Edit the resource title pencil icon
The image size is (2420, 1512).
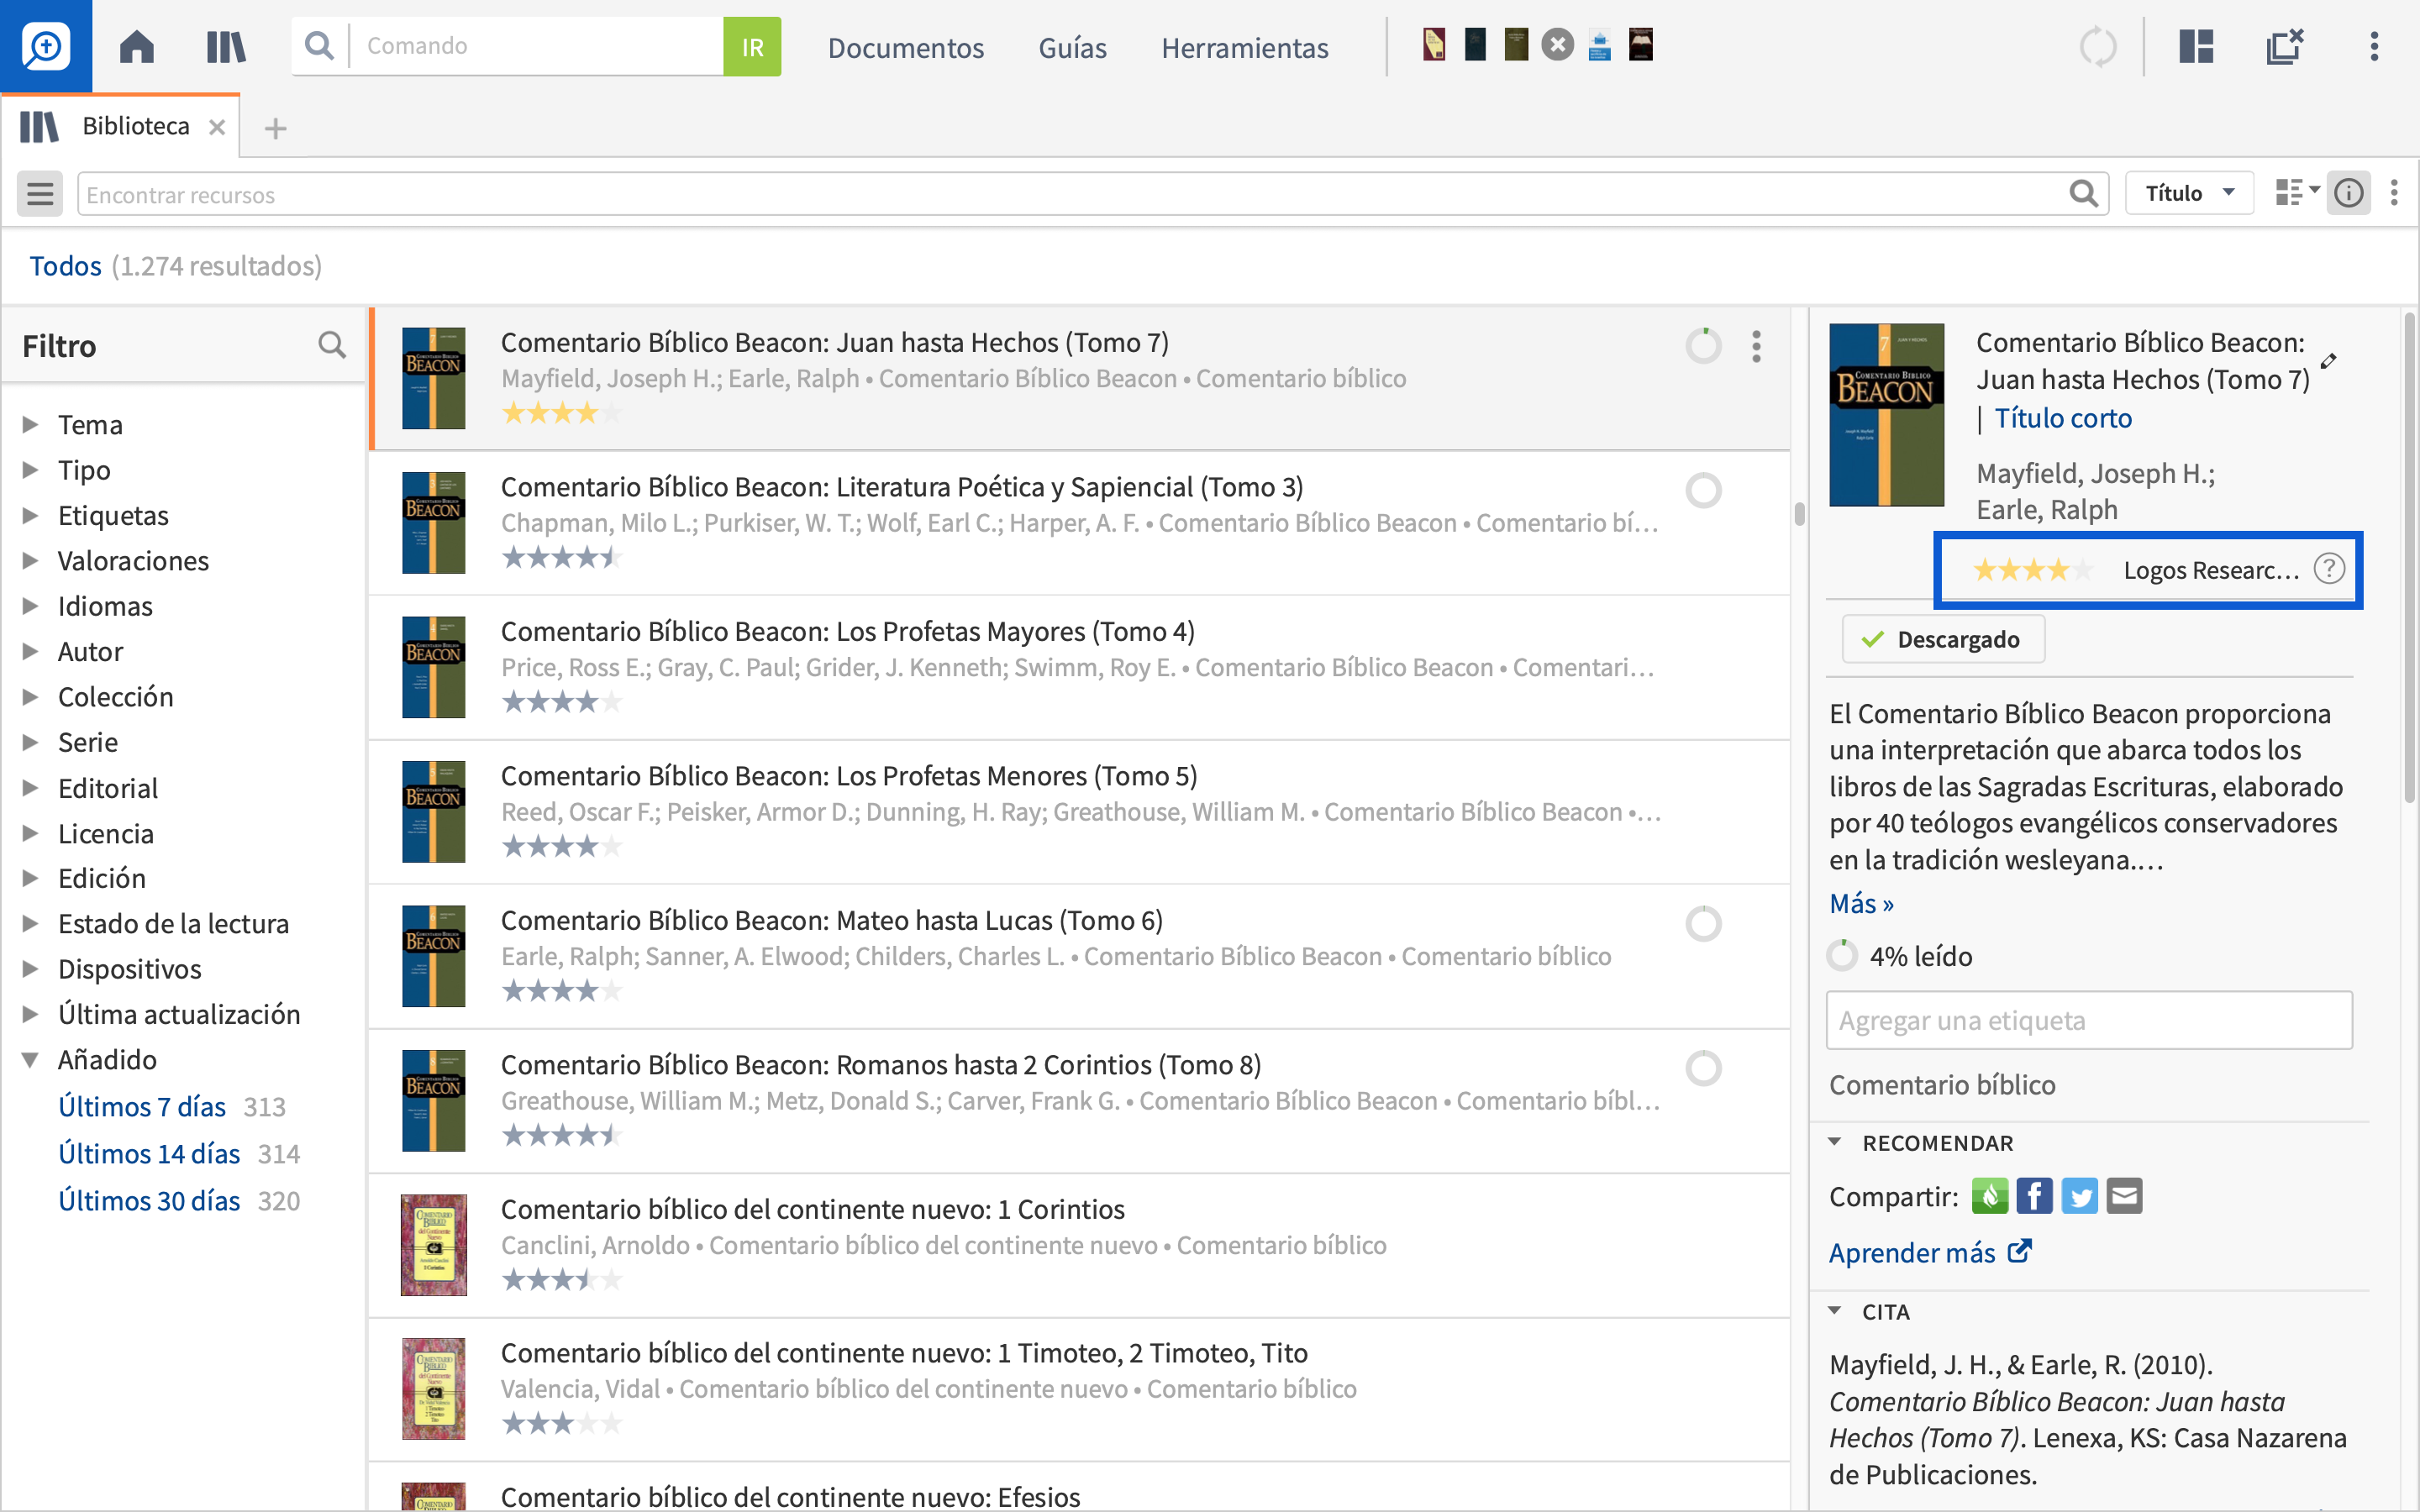point(2328,361)
